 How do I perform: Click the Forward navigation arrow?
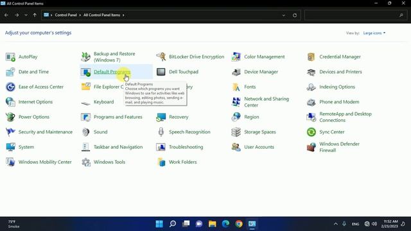17,15
